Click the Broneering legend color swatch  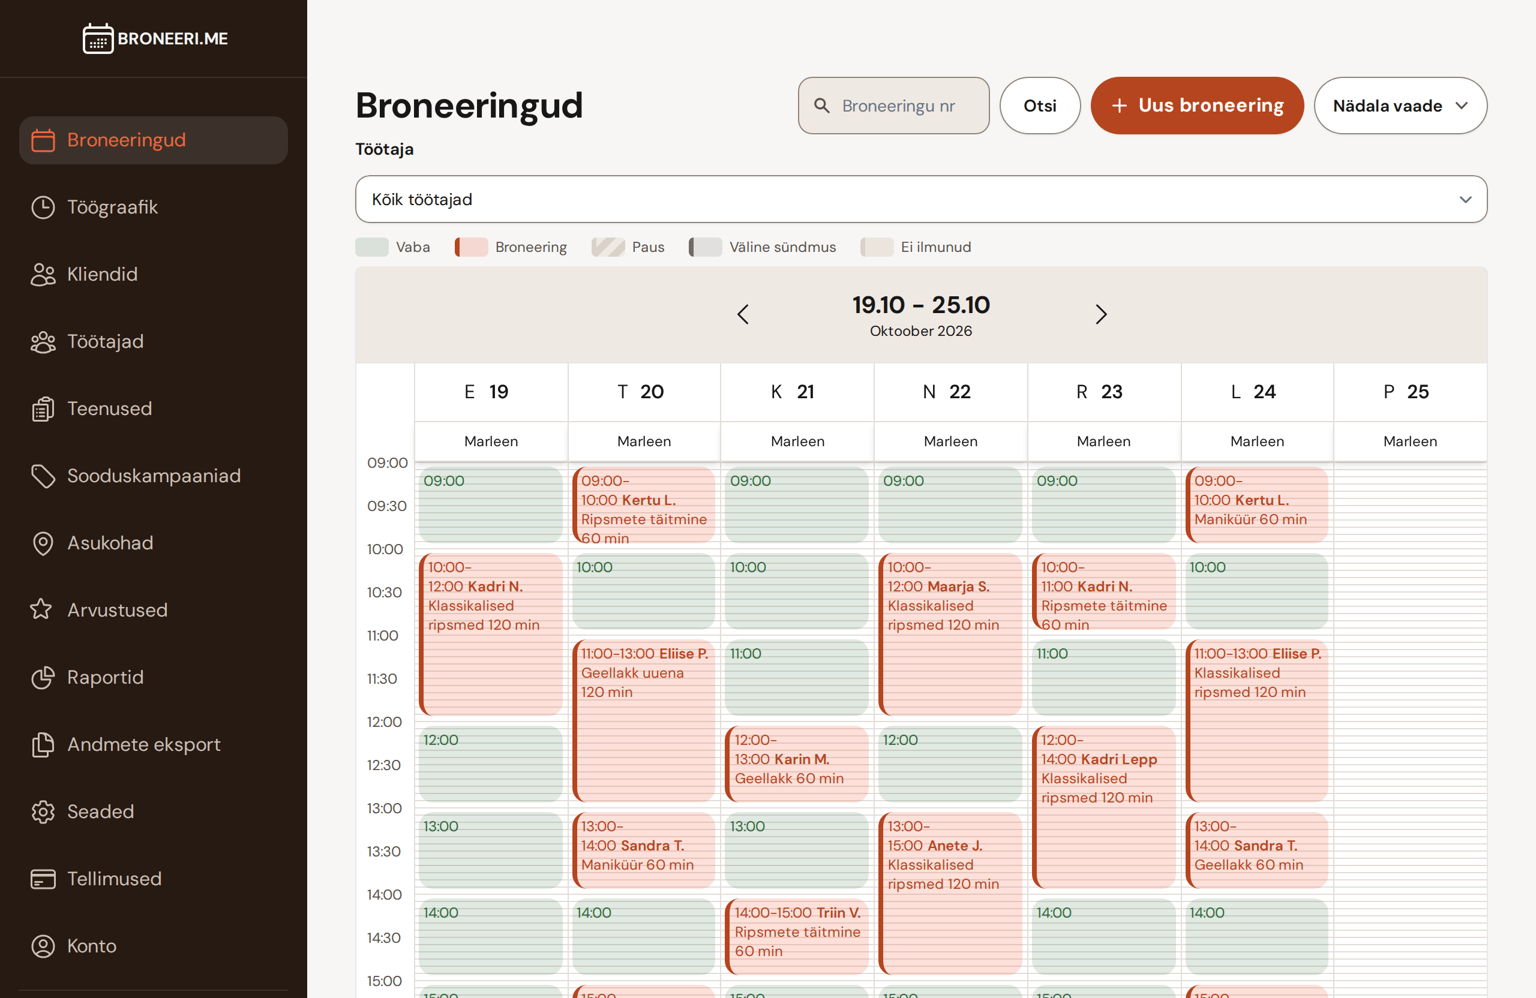coord(471,247)
